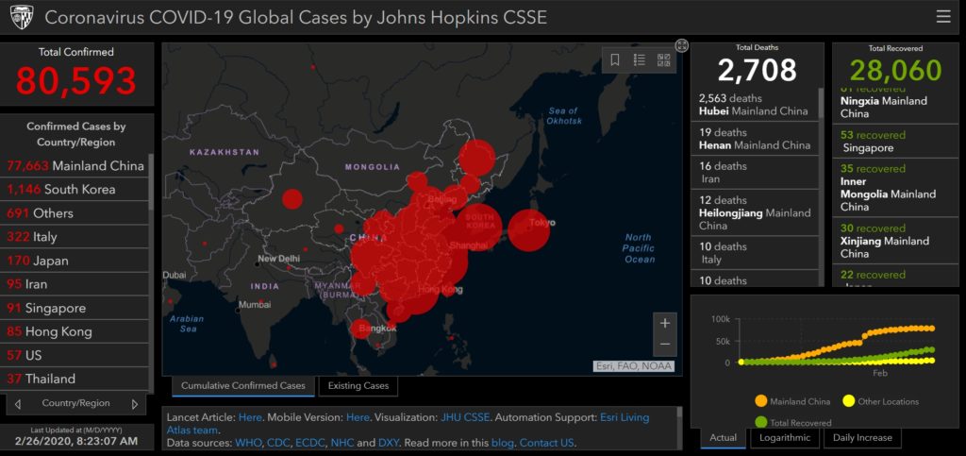Click Ningxia Mainland China recovered entry
966x456 pixels.
tap(895, 106)
